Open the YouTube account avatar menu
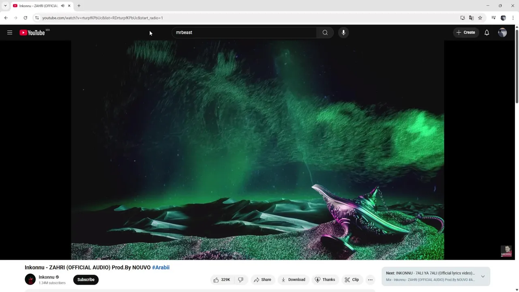The width and height of the screenshot is (519, 292). (502, 32)
